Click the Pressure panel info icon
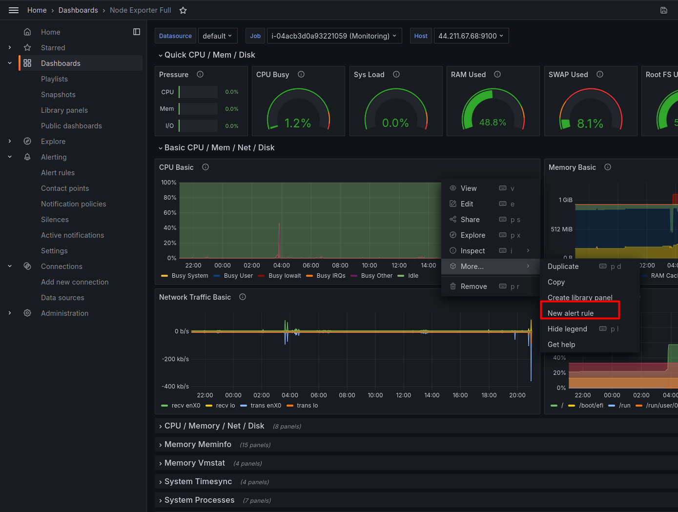678x512 pixels. tap(200, 74)
